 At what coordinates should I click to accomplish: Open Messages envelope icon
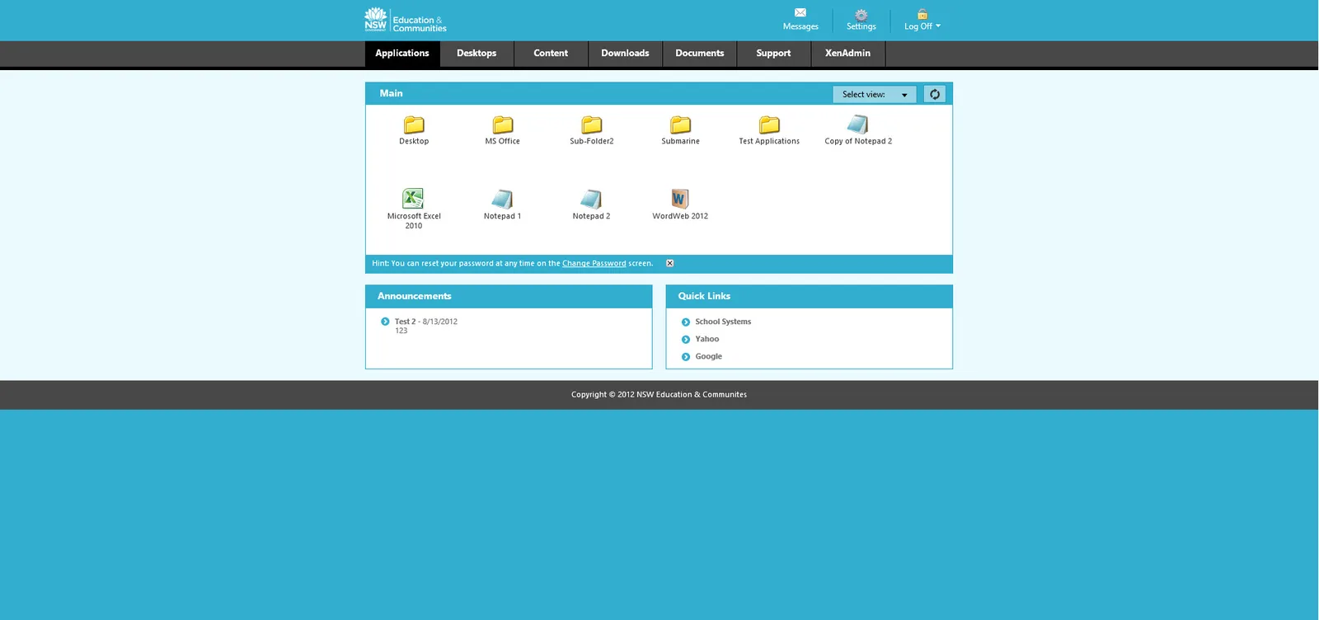[x=800, y=12]
